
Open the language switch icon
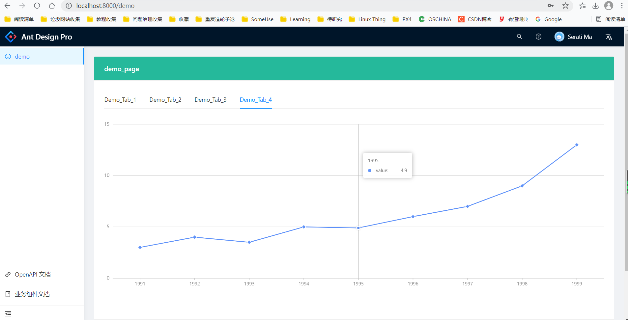[609, 37]
